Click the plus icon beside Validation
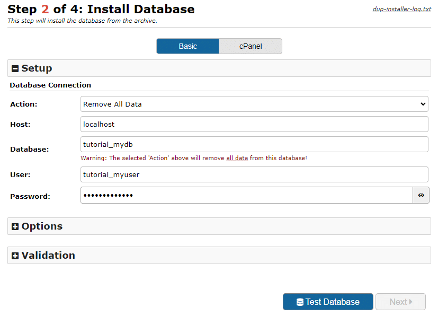438x316 pixels. pos(14,255)
